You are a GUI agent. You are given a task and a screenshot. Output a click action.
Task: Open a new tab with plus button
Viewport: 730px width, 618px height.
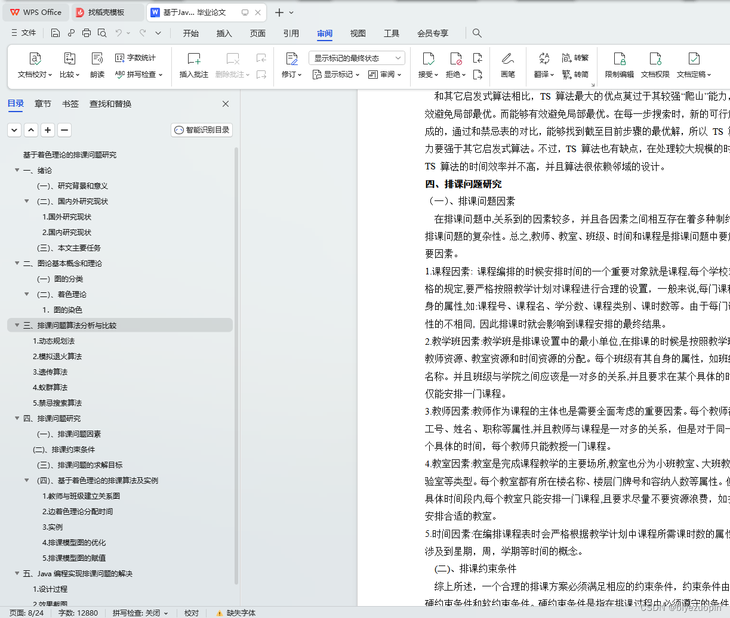(x=279, y=12)
